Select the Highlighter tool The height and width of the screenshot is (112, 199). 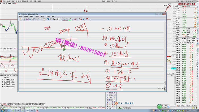(70, 19)
